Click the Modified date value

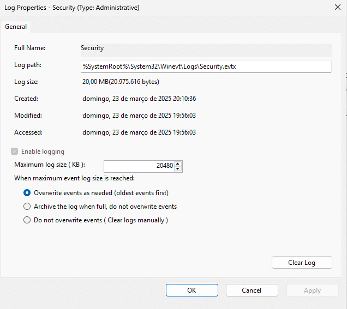[139, 116]
